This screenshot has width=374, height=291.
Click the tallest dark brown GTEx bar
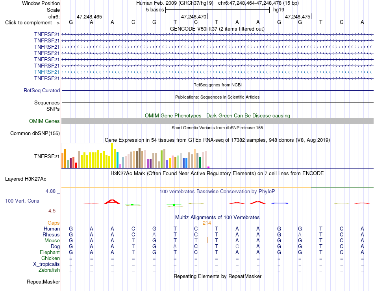139,158
